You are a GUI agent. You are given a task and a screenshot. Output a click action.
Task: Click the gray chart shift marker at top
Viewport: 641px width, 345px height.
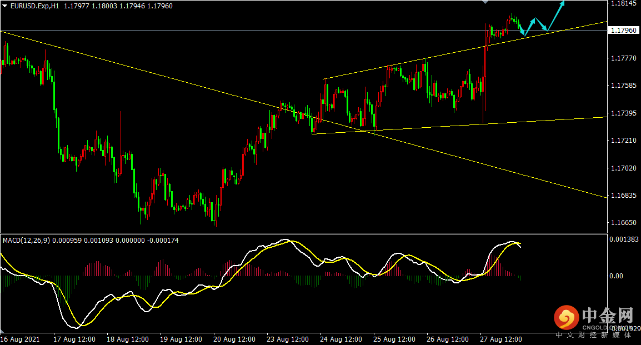tap(485, 2)
